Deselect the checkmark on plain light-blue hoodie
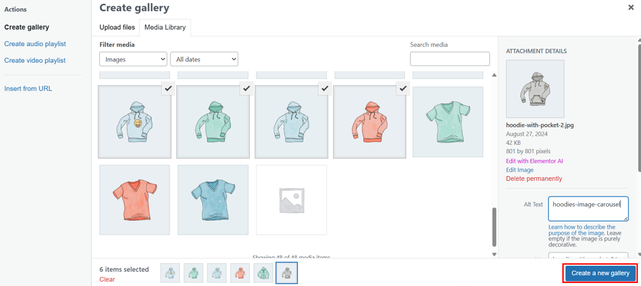 (x=325, y=88)
